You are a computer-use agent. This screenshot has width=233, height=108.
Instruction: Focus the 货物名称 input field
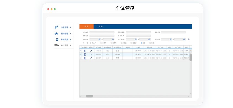pos(102,36)
